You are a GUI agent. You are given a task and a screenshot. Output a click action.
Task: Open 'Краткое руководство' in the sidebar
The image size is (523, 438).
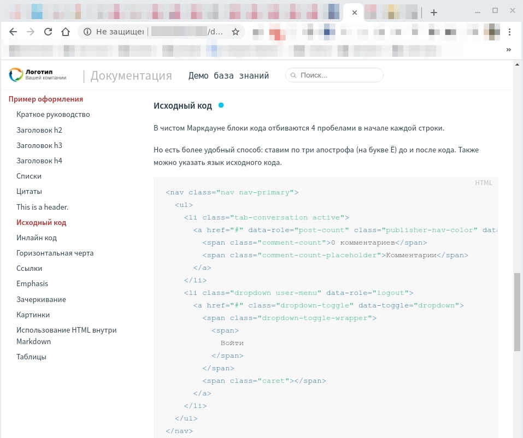[x=53, y=114]
